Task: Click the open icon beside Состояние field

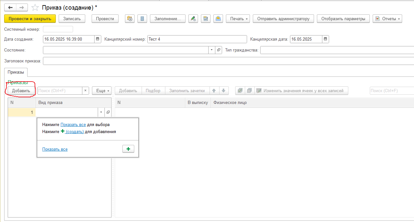Action: pos(219,50)
